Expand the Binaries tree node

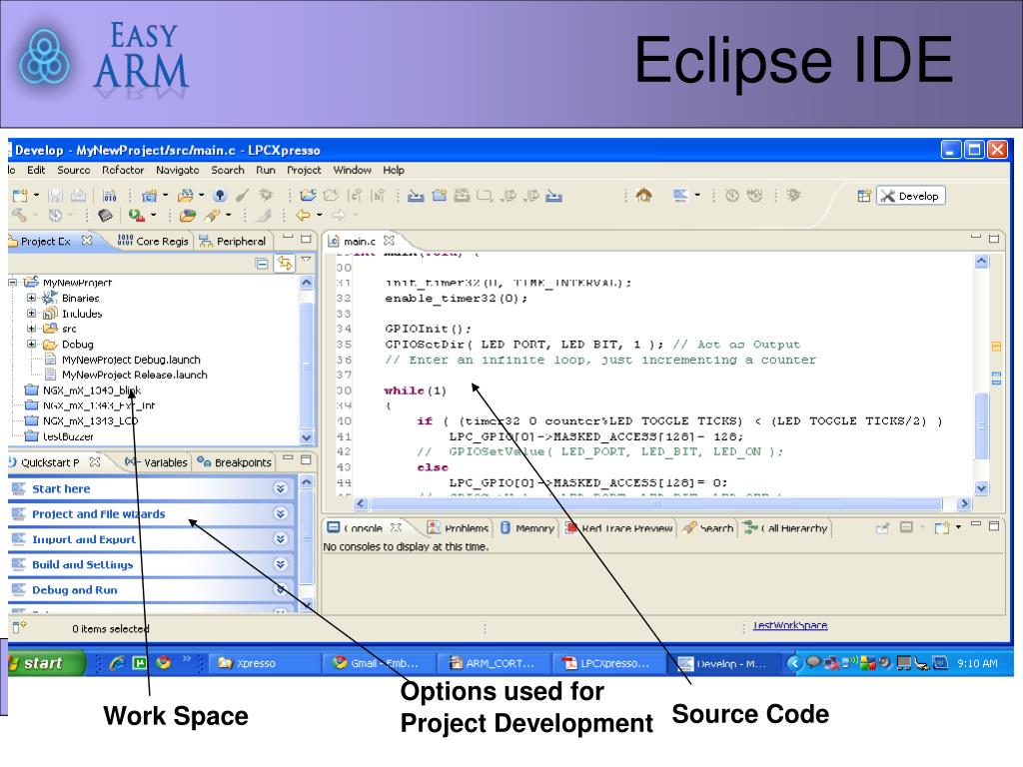coord(31,298)
